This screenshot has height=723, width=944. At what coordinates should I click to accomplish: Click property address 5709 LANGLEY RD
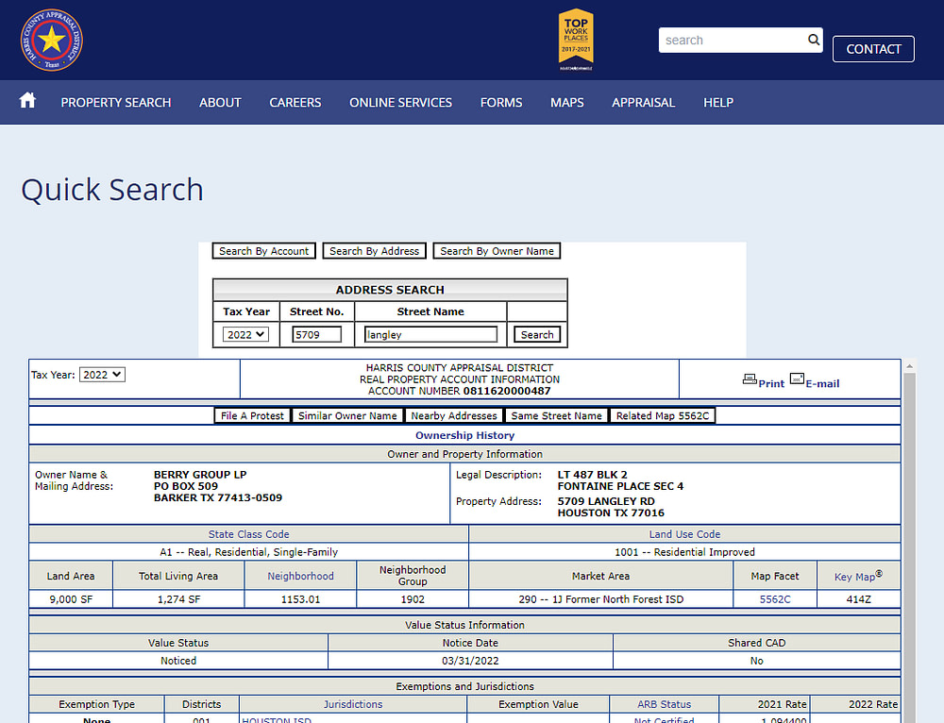[x=606, y=501]
